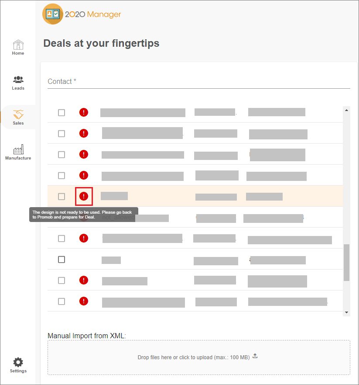Click the 2020 Manager logo
359x385 pixels.
(82, 14)
